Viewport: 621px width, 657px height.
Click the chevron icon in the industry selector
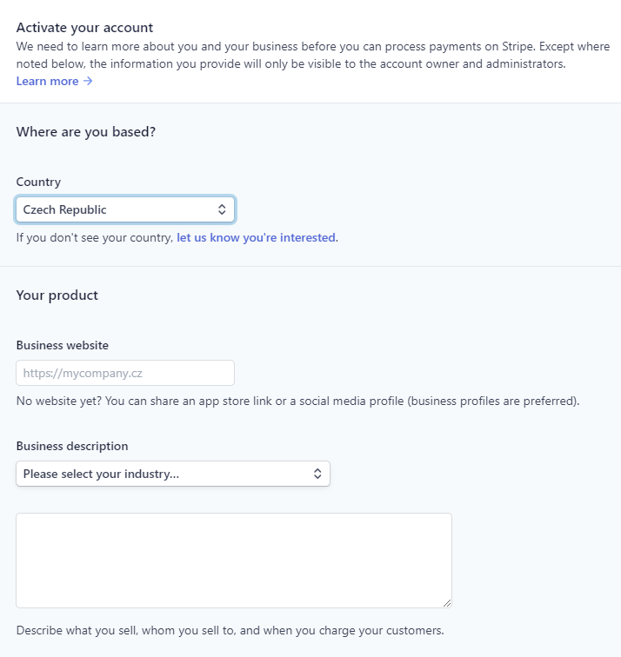click(x=317, y=474)
